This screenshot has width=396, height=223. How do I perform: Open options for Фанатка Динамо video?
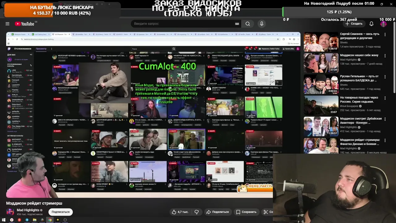click(x=385, y=140)
